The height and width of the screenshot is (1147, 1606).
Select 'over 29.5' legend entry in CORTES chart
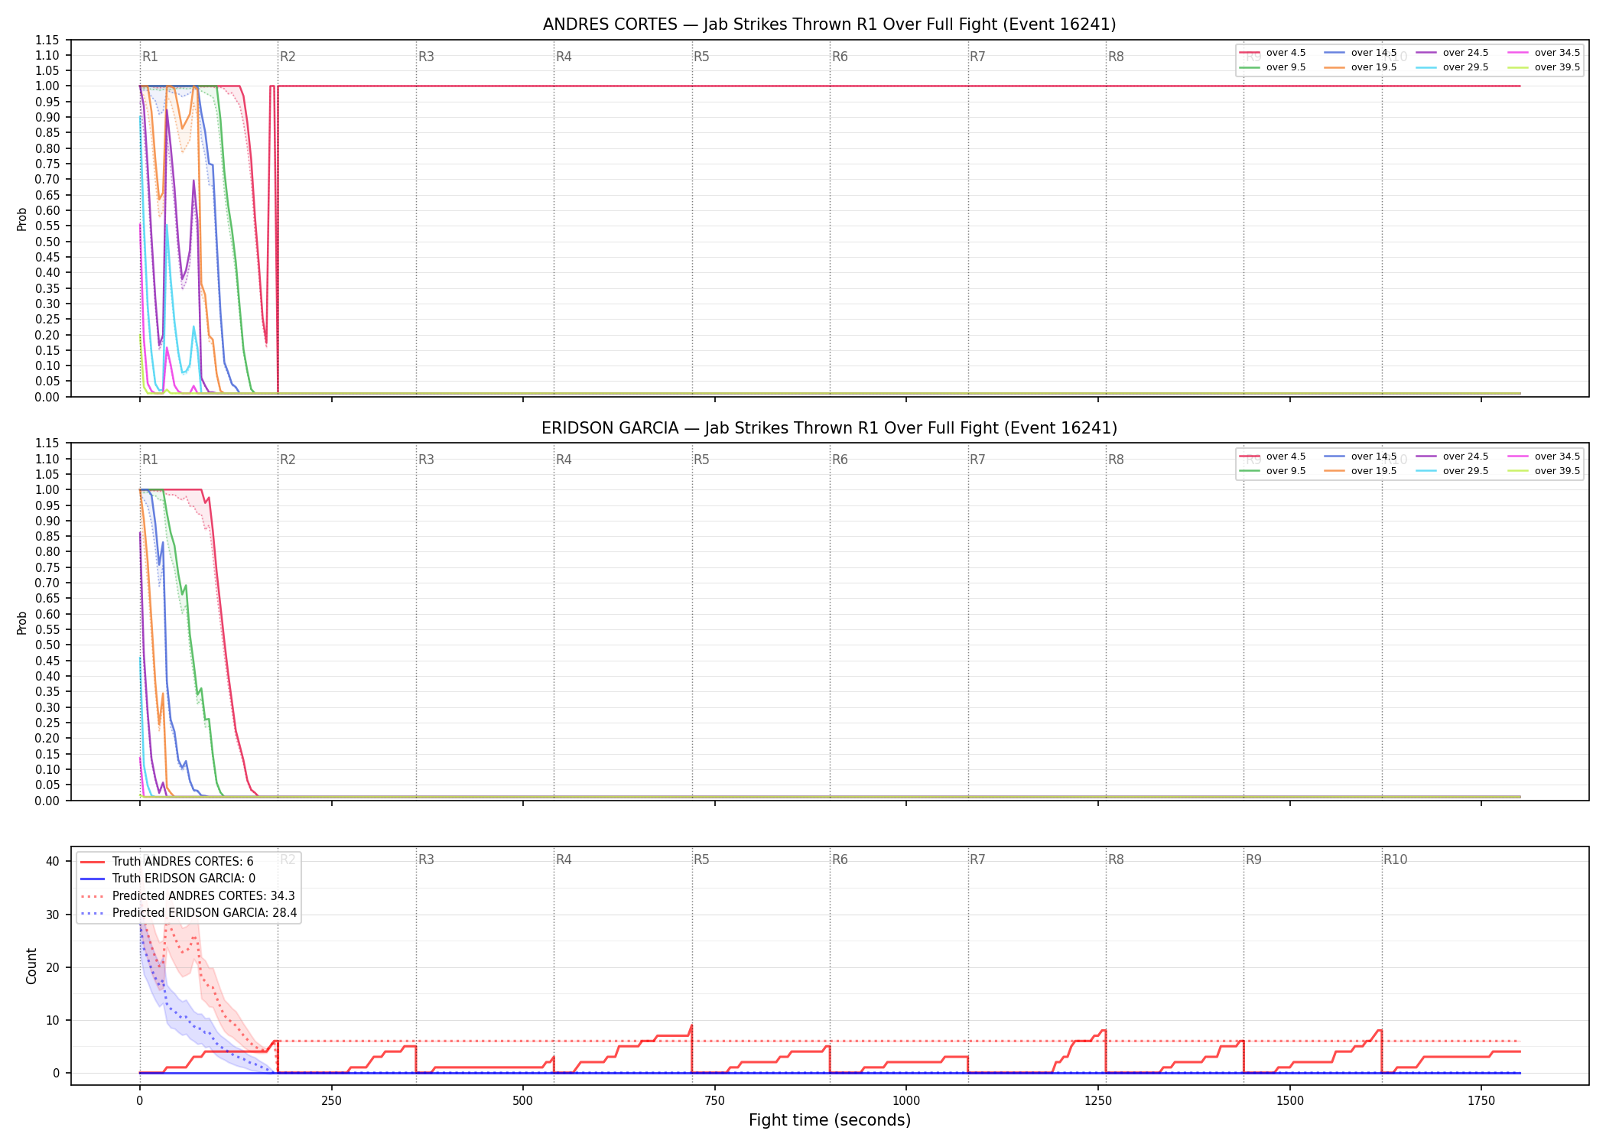[x=1452, y=67]
